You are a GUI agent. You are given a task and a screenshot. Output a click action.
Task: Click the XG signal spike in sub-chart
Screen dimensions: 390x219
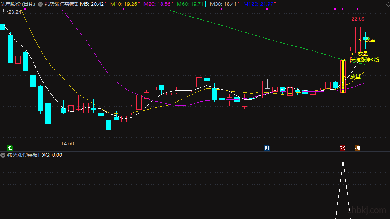pyautogui.click(x=343, y=190)
